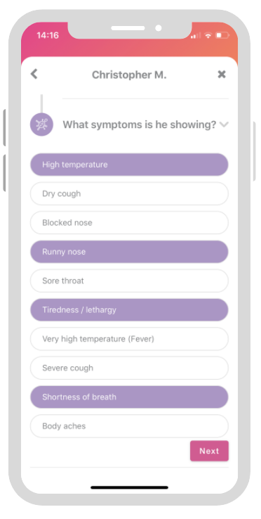The width and height of the screenshot is (261, 519).
Task: Select the Dry cough symptom
Action: coord(129,193)
